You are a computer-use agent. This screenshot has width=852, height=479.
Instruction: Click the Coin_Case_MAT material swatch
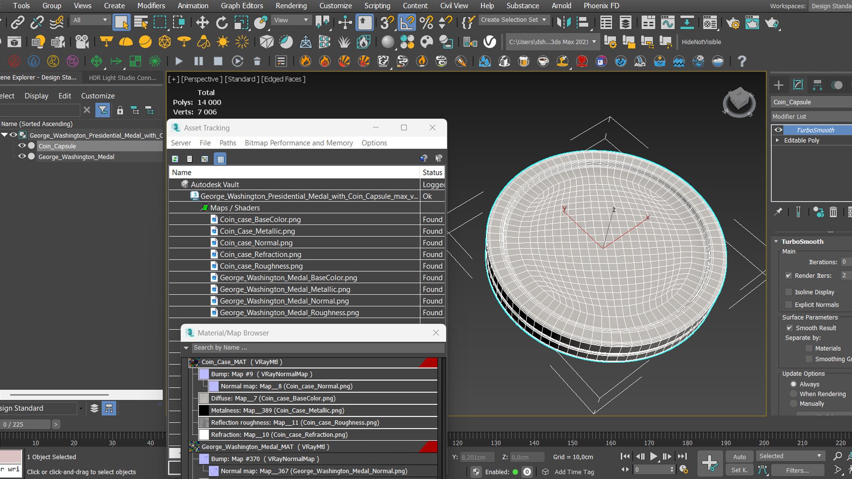(194, 362)
